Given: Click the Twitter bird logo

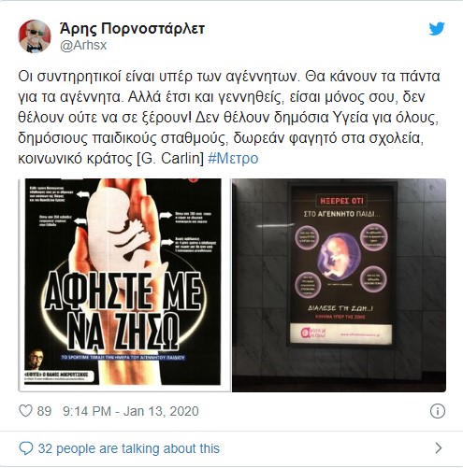Looking at the screenshot, I should 437,29.
